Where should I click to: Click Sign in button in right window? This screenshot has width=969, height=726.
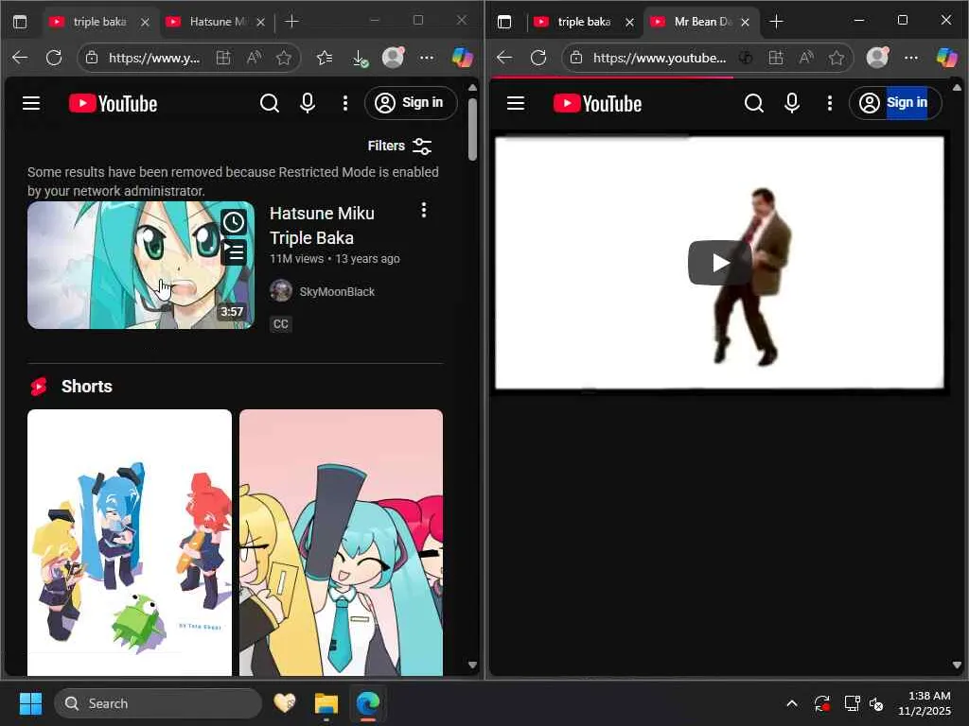pos(895,102)
